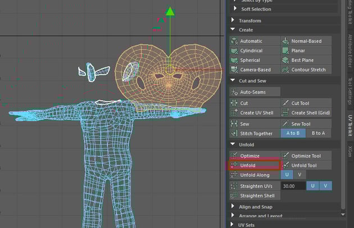Enable U direction for Unfold Along
Viewport: 354px width, 228px height.
(287, 175)
